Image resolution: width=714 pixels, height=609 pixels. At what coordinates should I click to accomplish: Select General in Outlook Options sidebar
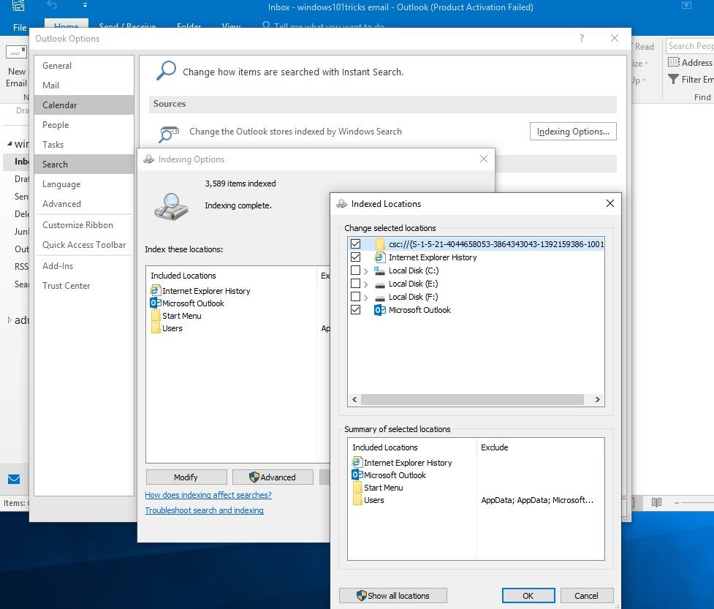(x=84, y=66)
